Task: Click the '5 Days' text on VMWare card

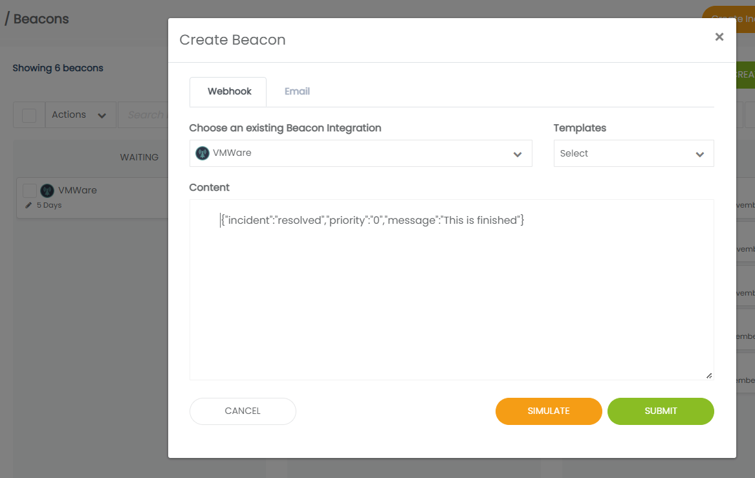Action: [49, 205]
